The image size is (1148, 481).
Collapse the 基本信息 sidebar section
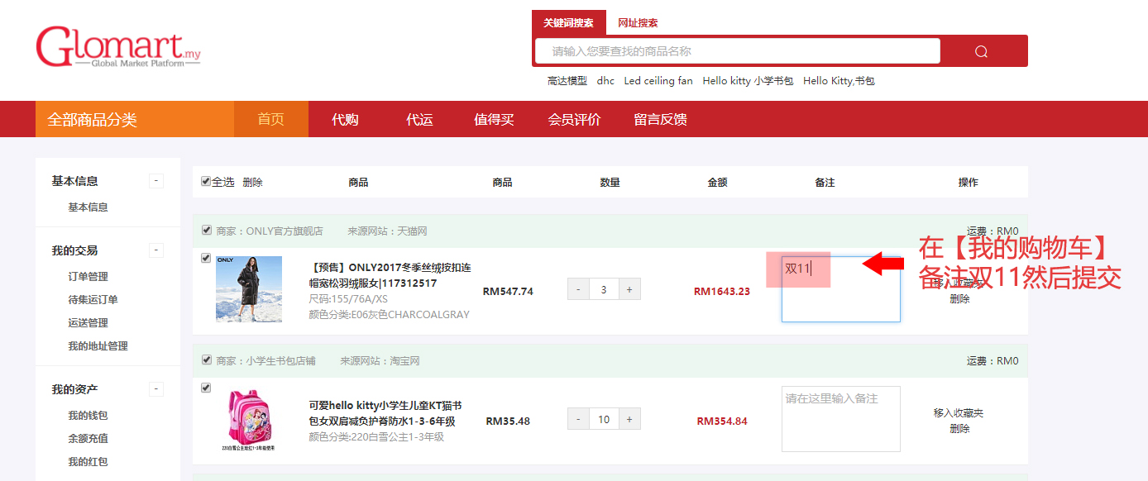[156, 181]
